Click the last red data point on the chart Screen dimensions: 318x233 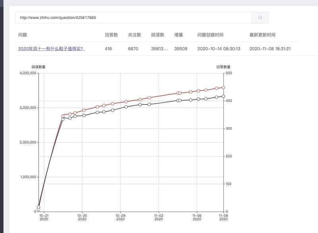(x=223, y=87)
